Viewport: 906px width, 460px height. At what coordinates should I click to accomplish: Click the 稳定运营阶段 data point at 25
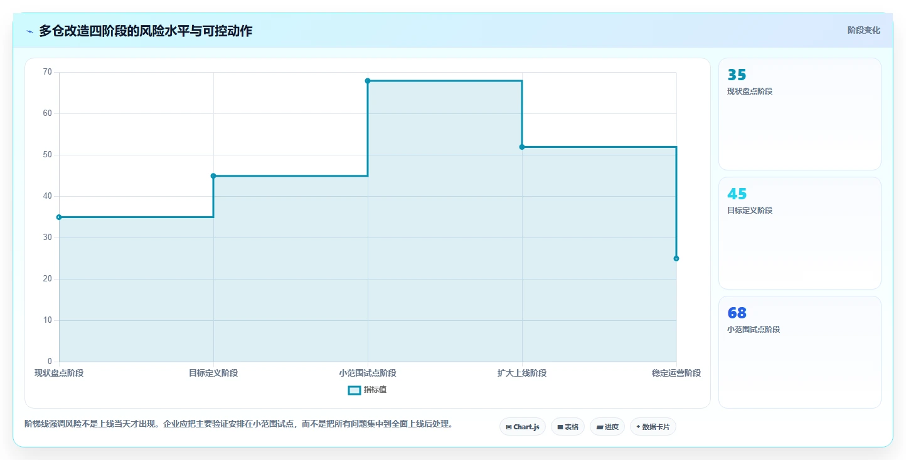pos(676,259)
